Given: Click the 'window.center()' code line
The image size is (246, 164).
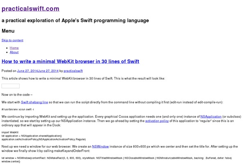Looking at the screenshot, I should click(x=11, y=162).
